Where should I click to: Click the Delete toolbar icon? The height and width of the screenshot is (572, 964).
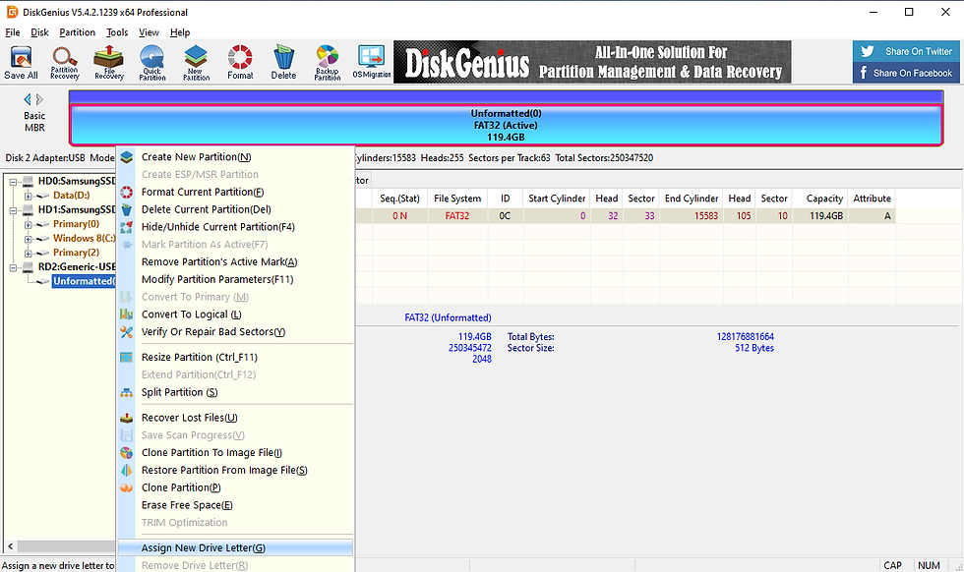coord(283,62)
